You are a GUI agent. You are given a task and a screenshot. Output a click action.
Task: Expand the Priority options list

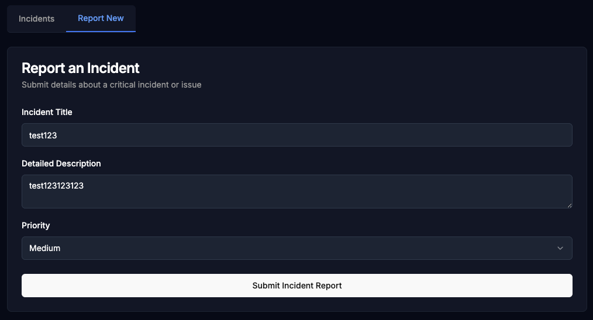click(x=297, y=248)
